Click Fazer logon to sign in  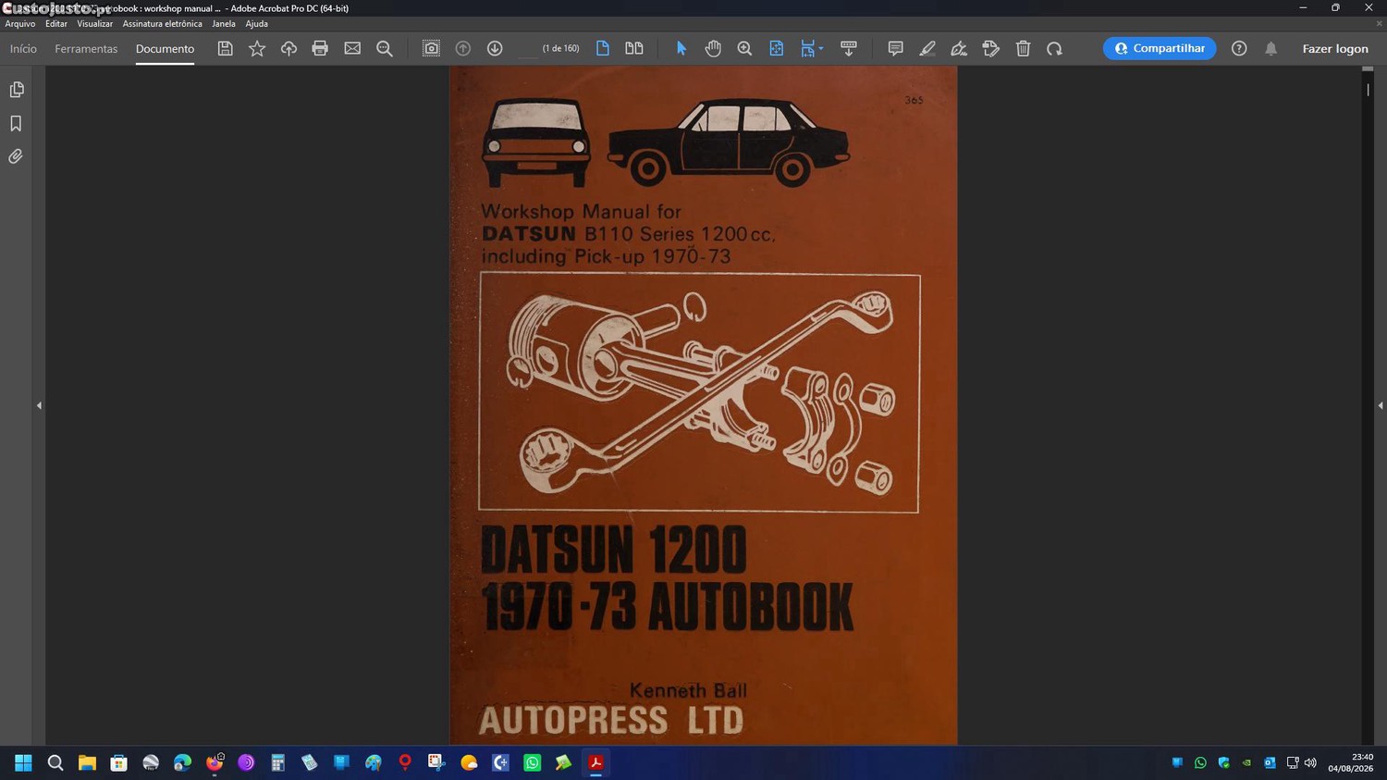point(1335,48)
